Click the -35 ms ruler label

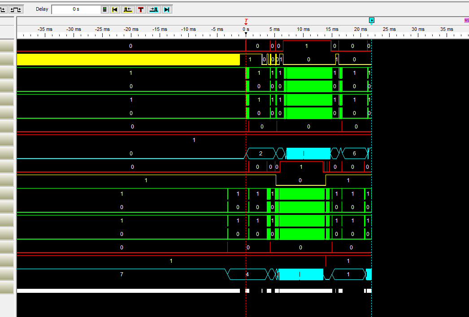(x=45, y=29)
